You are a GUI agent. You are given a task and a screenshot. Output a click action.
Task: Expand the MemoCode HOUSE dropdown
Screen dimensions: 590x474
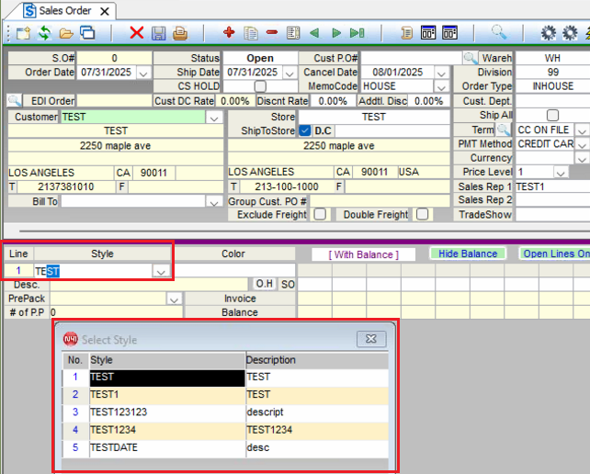point(441,87)
